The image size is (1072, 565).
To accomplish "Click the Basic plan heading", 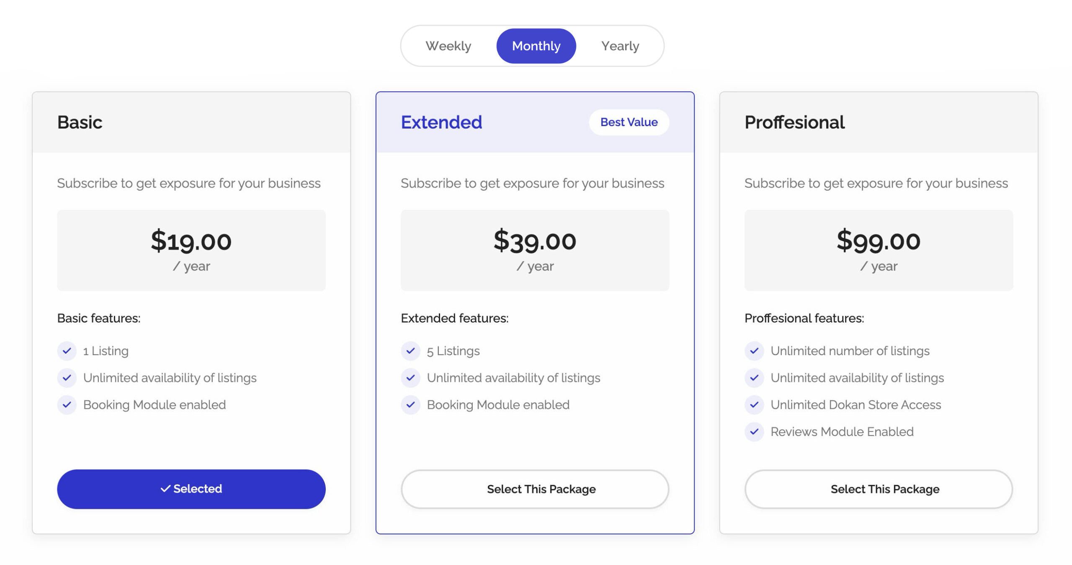I will point(80,122).
